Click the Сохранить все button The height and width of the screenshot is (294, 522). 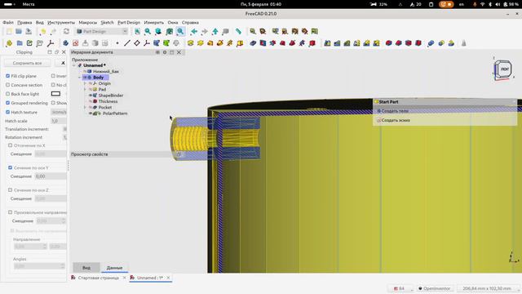pos(27,63)
